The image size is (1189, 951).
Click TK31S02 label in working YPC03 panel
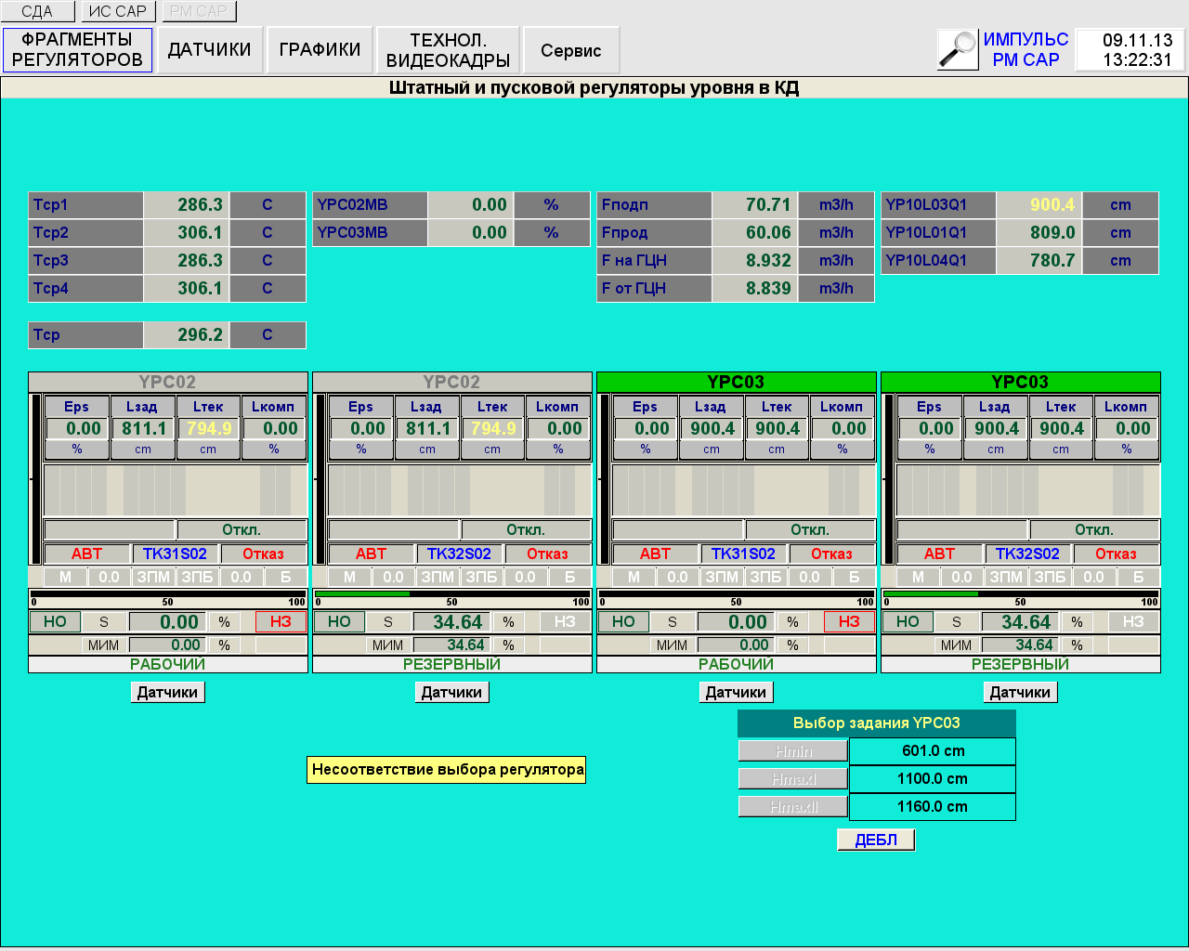743,554
